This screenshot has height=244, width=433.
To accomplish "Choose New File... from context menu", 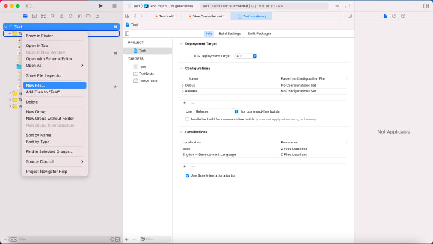I will point(55,85).
